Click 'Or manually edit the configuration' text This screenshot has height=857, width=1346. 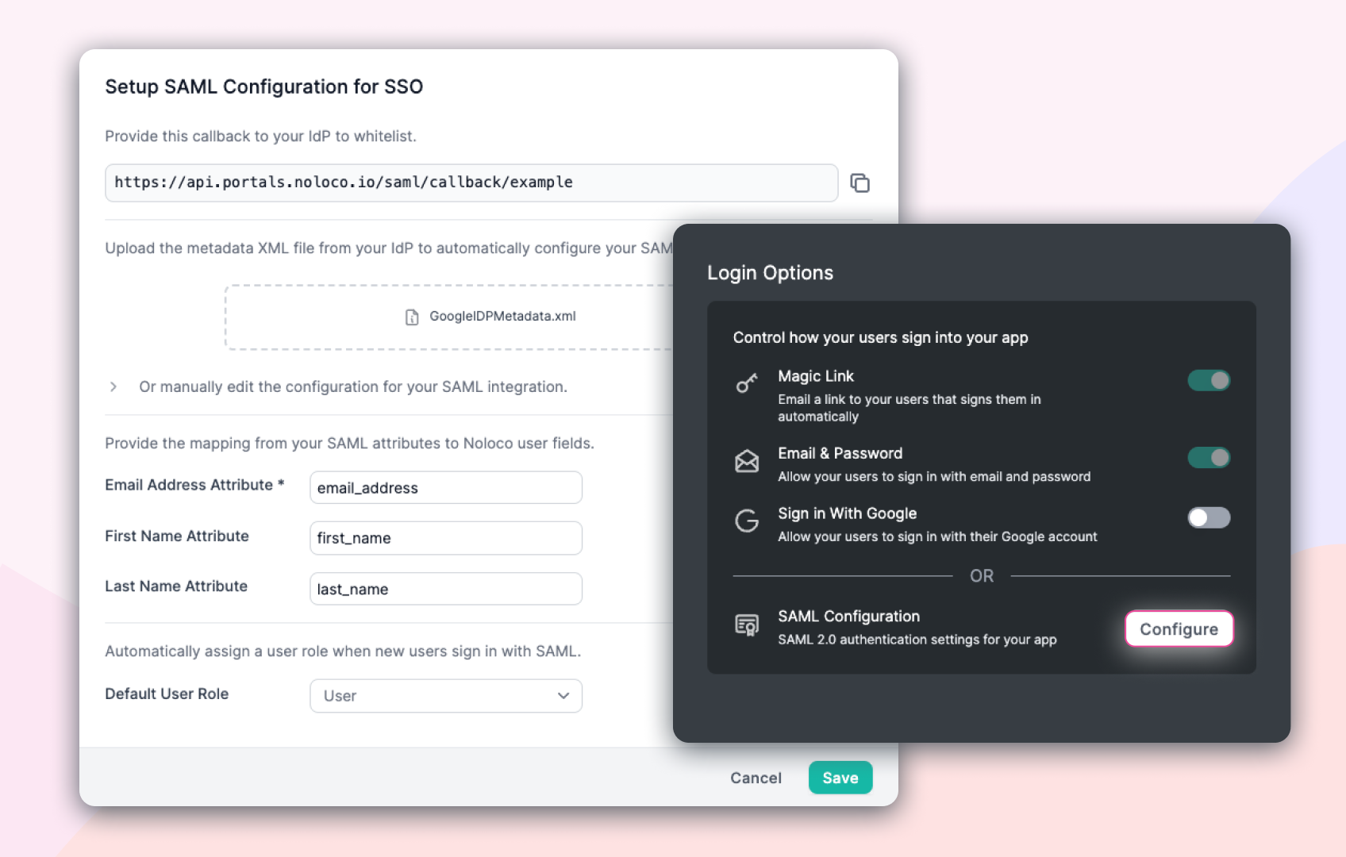coord(353,386)
